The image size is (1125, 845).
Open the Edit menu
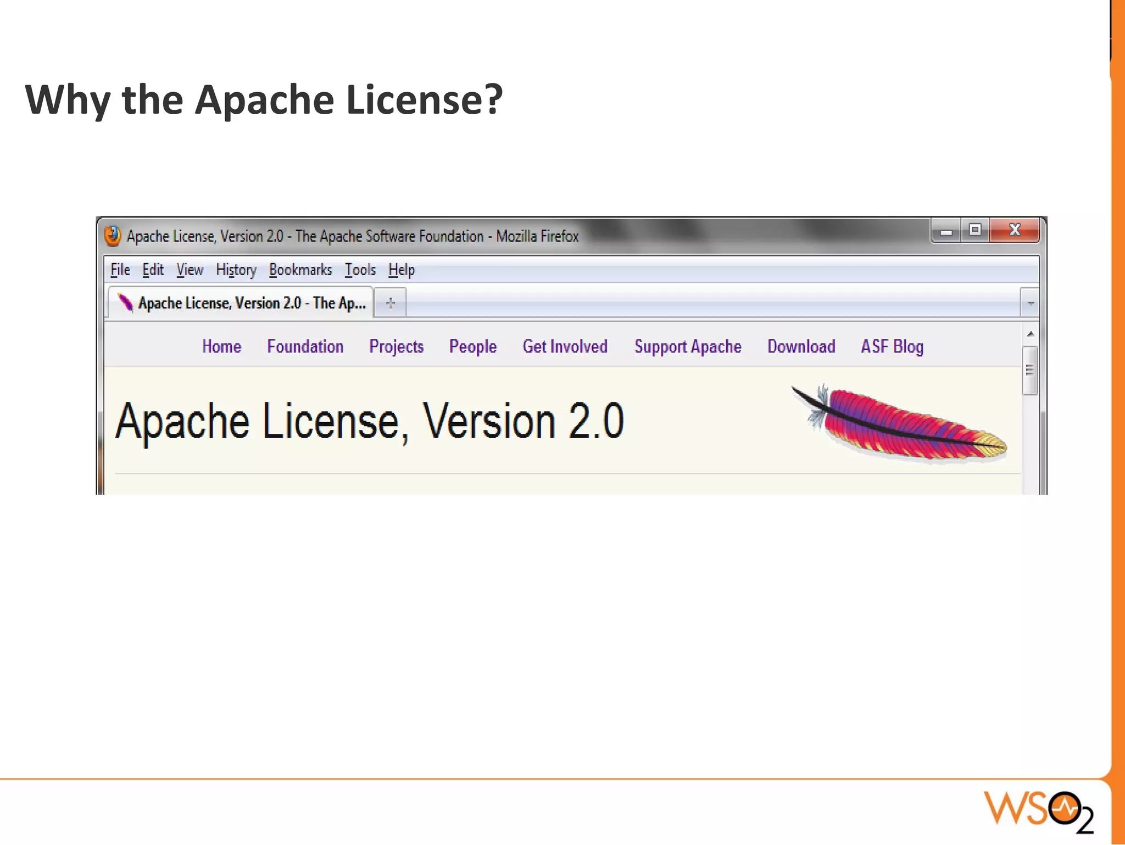click(153, 270)
